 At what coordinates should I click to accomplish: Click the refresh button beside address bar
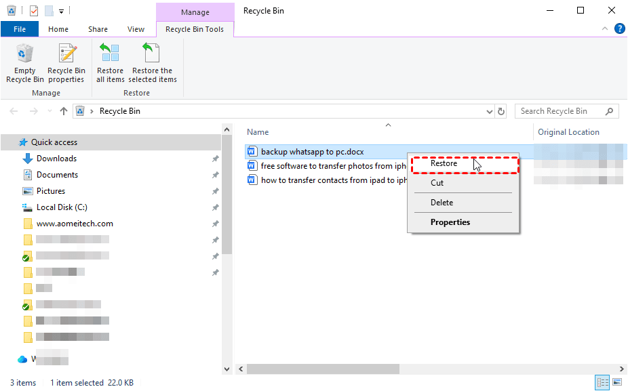[501, 111]
